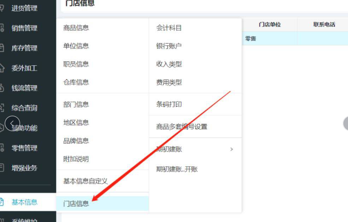Choose 门店信息 from the flyout menu
The height and width of the screenshot is (222, 348).
[76, 204]
